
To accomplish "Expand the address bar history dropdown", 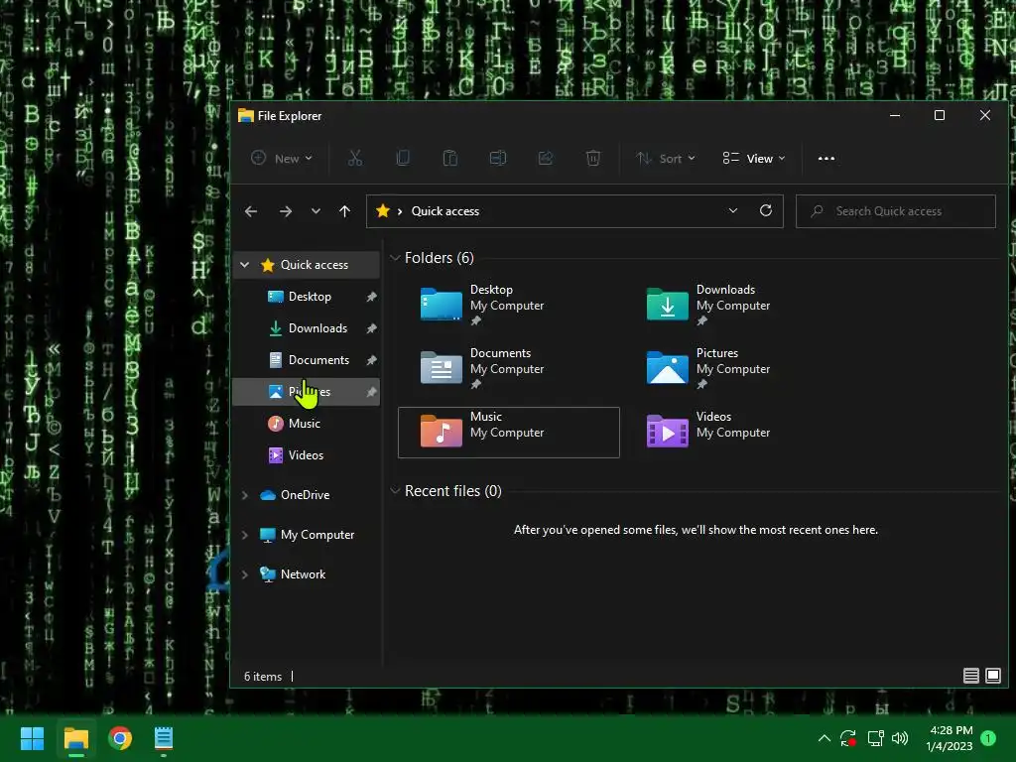I will (733, 210).
